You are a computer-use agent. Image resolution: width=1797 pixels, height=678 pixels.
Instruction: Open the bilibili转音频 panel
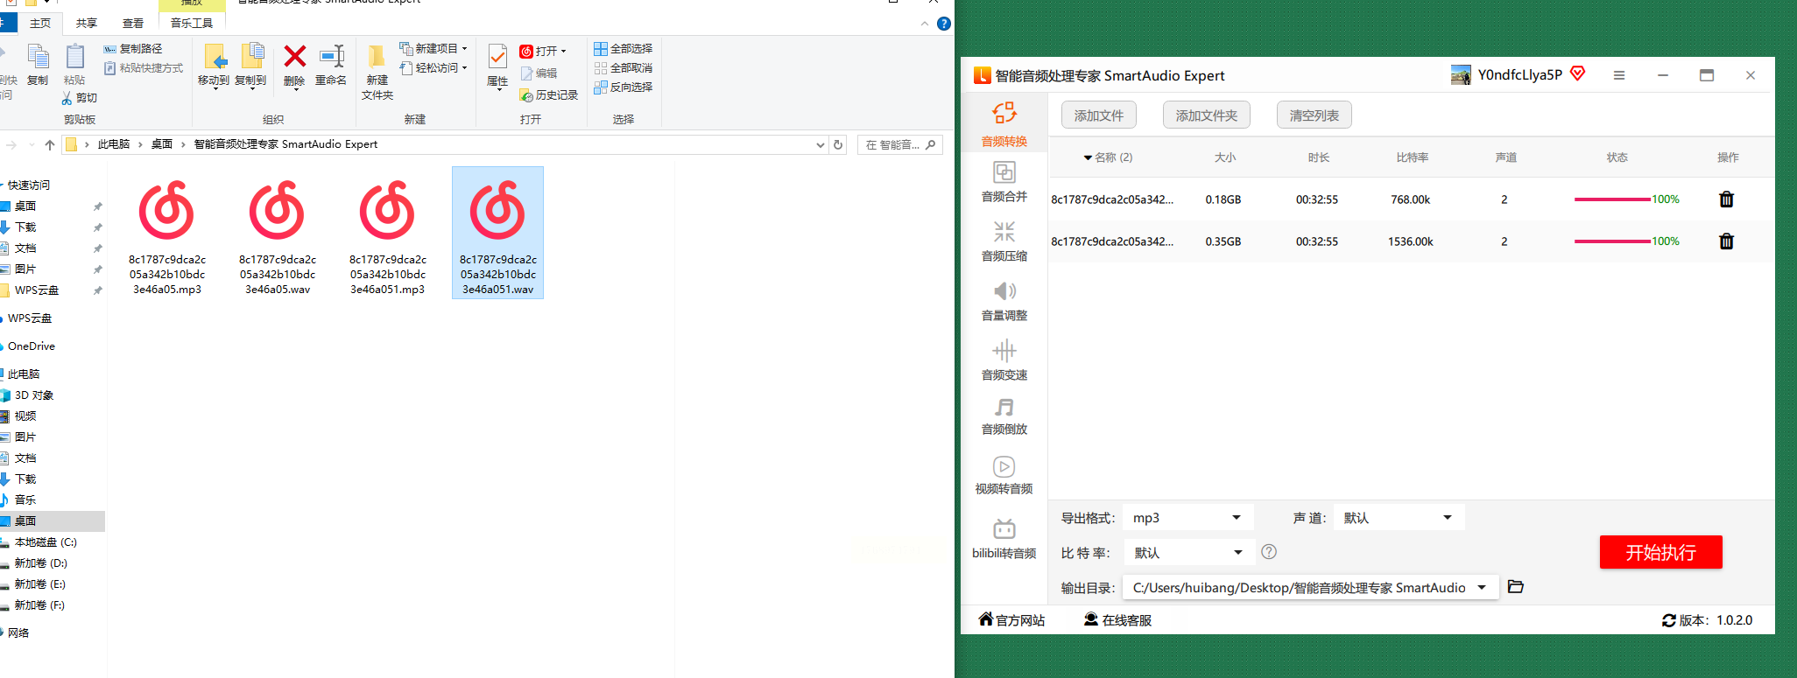point(1004,539)
